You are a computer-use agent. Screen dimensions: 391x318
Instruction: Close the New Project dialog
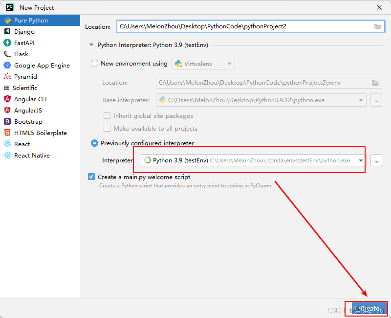coord(379,7)
